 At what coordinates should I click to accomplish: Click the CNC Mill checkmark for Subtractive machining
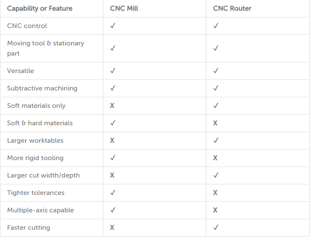[x=113, y=88]
